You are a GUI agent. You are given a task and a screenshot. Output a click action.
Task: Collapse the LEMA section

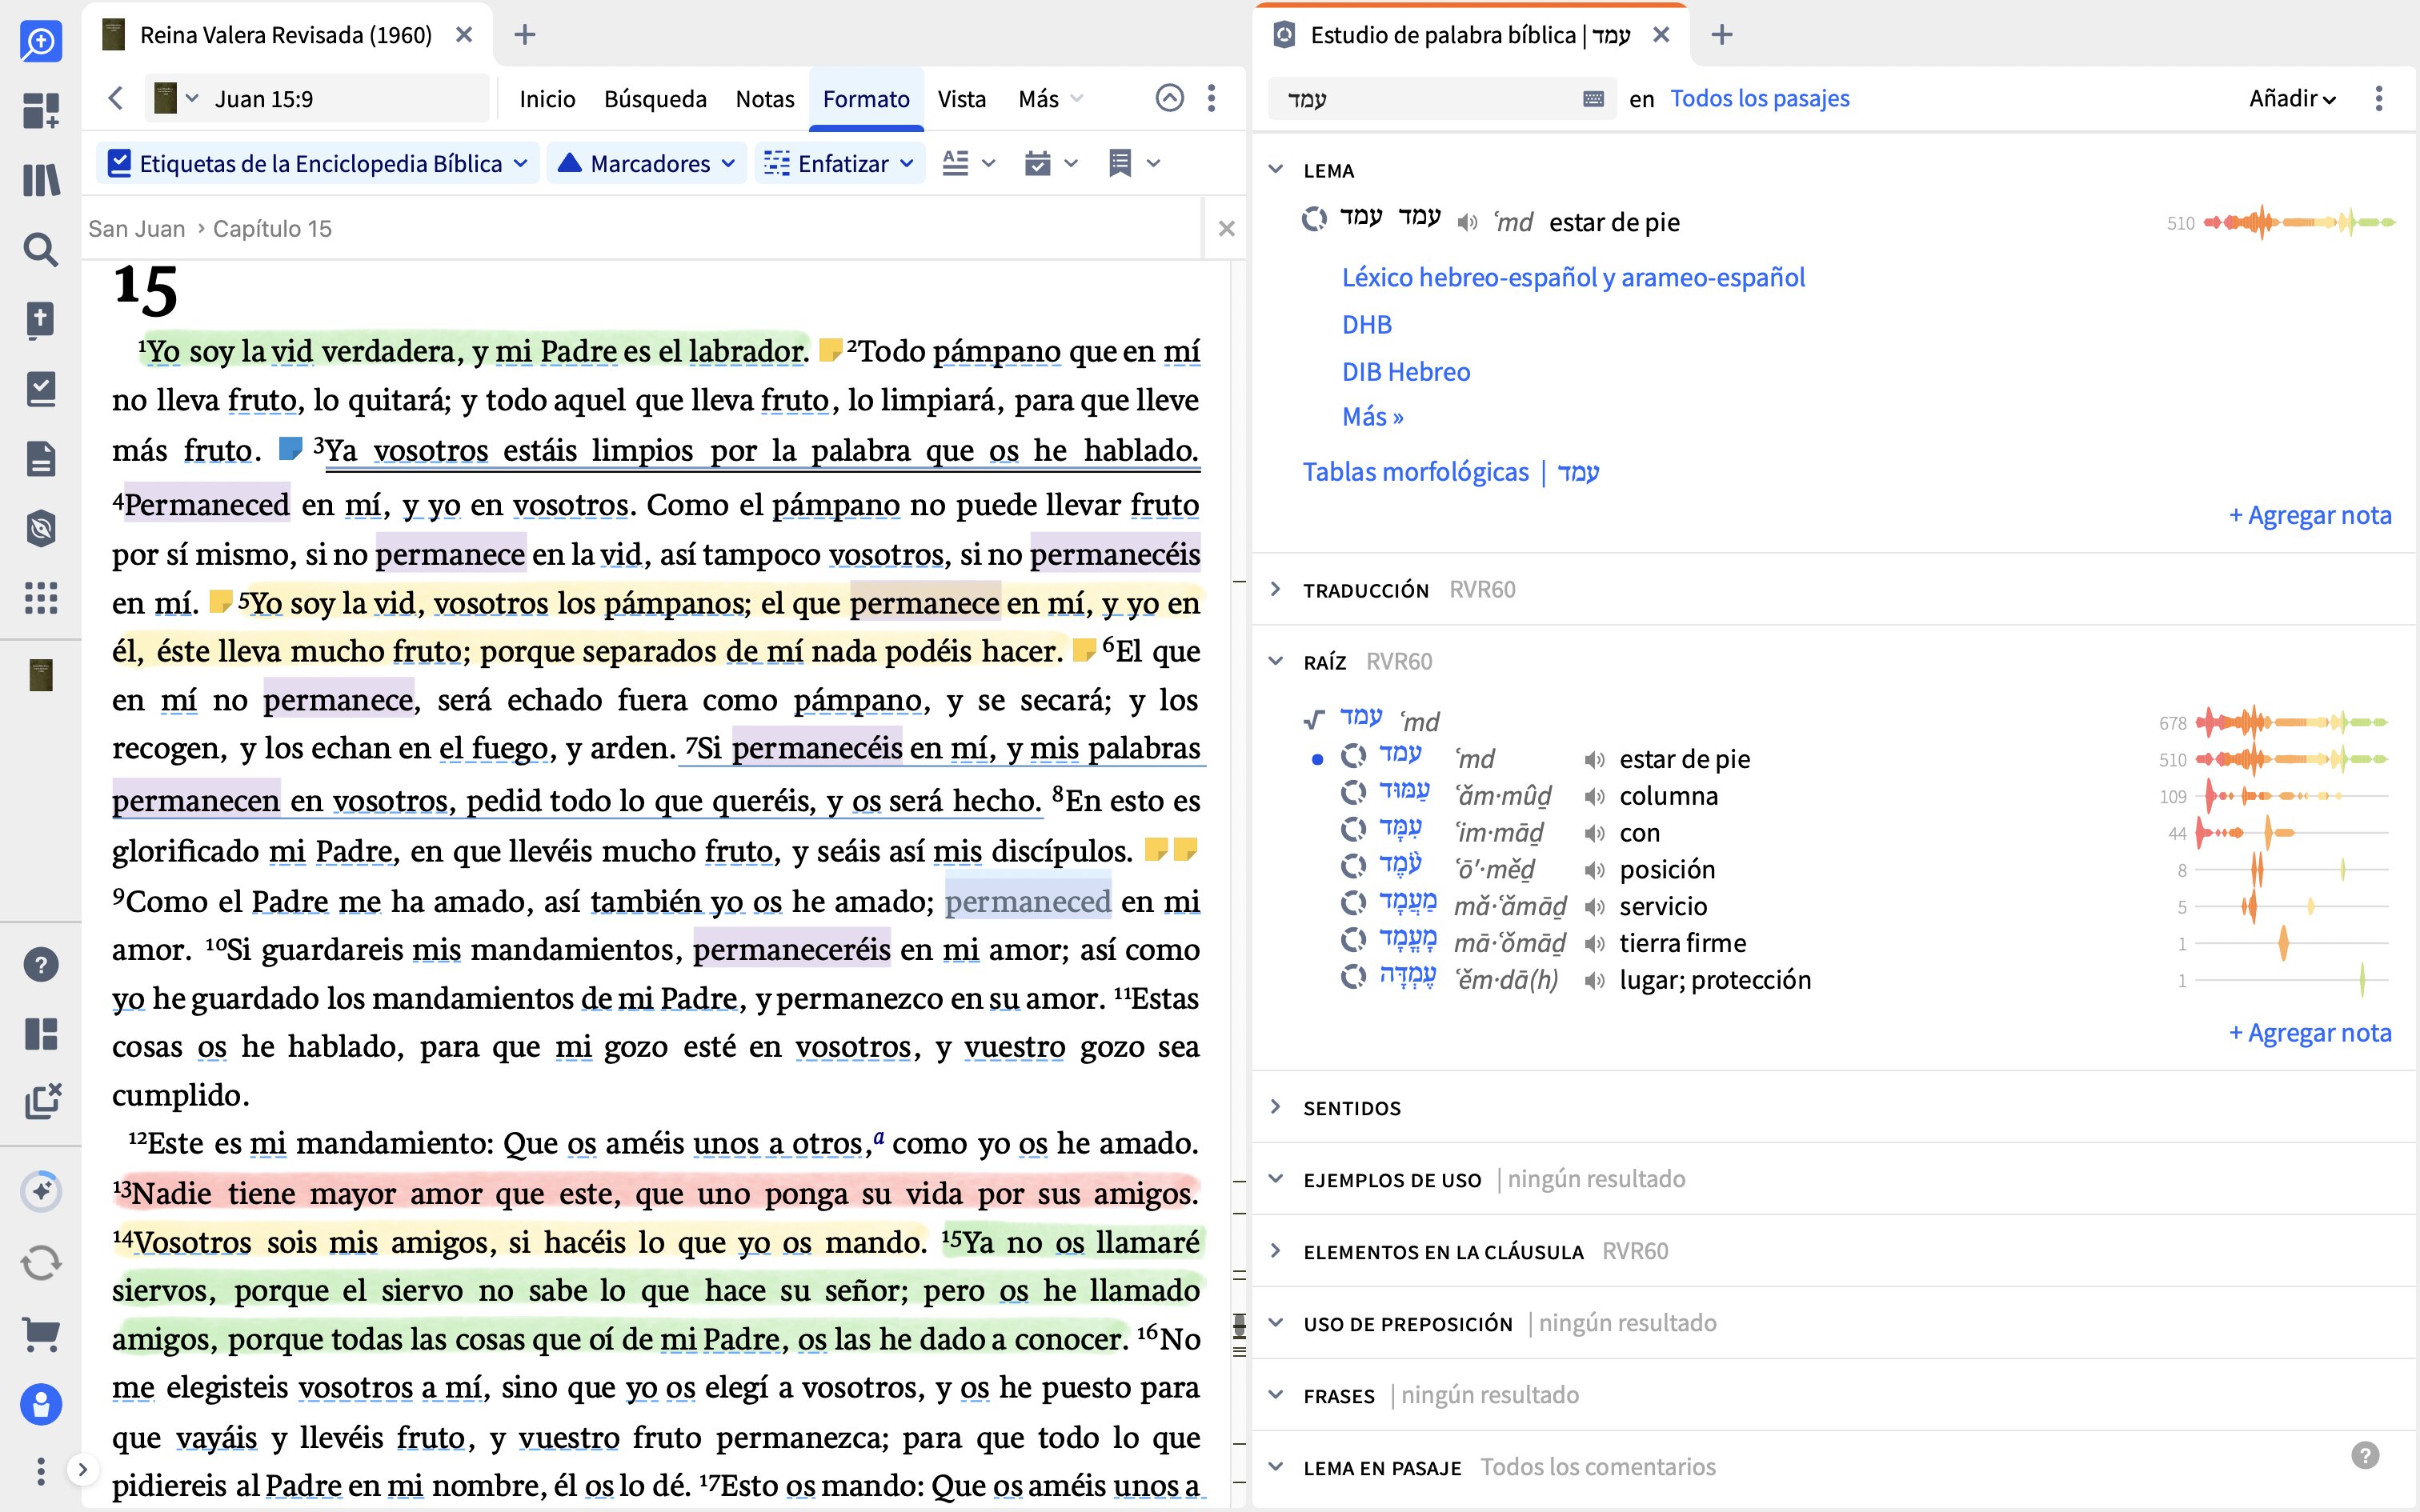(x=1276, y=169)
